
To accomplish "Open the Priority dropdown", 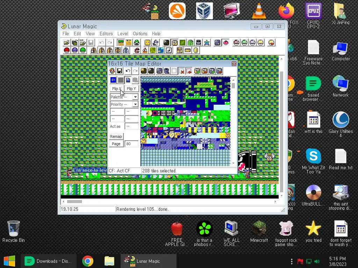I will pyautogui.click(x=124, y=104).
